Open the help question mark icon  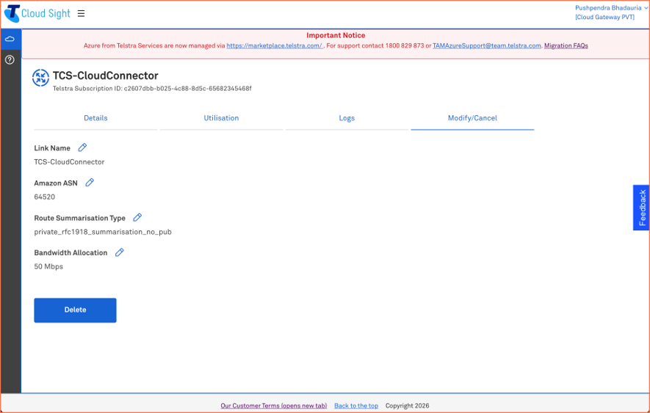10,60
